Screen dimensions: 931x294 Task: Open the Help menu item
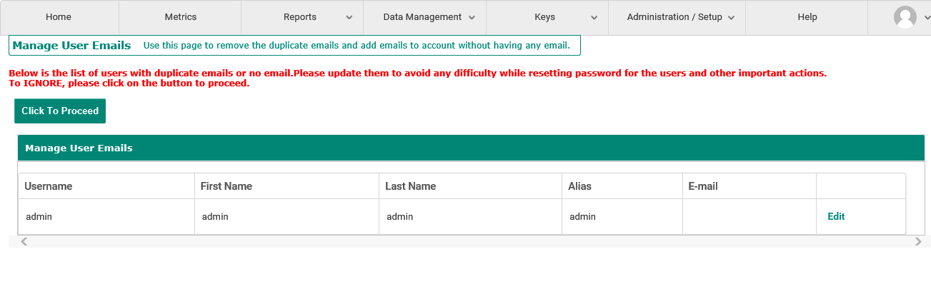click(x=807, y=17)
